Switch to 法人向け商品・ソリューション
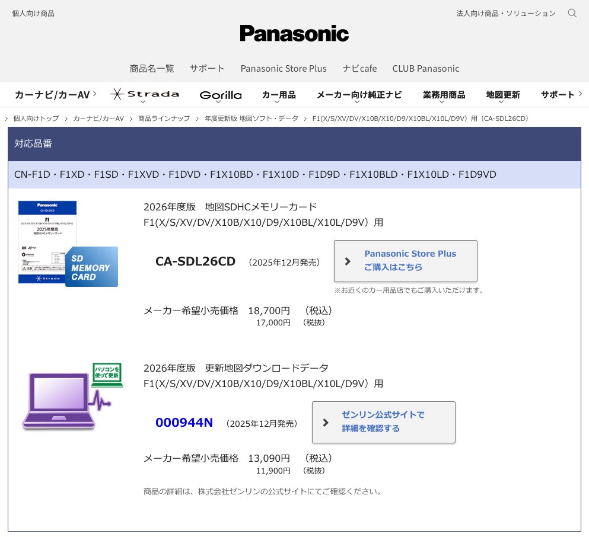 click(x=505, y=14)
